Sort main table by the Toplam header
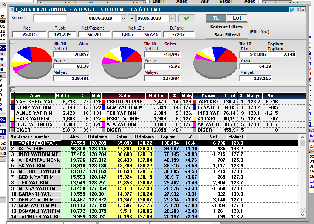 [x=168, y=137]
